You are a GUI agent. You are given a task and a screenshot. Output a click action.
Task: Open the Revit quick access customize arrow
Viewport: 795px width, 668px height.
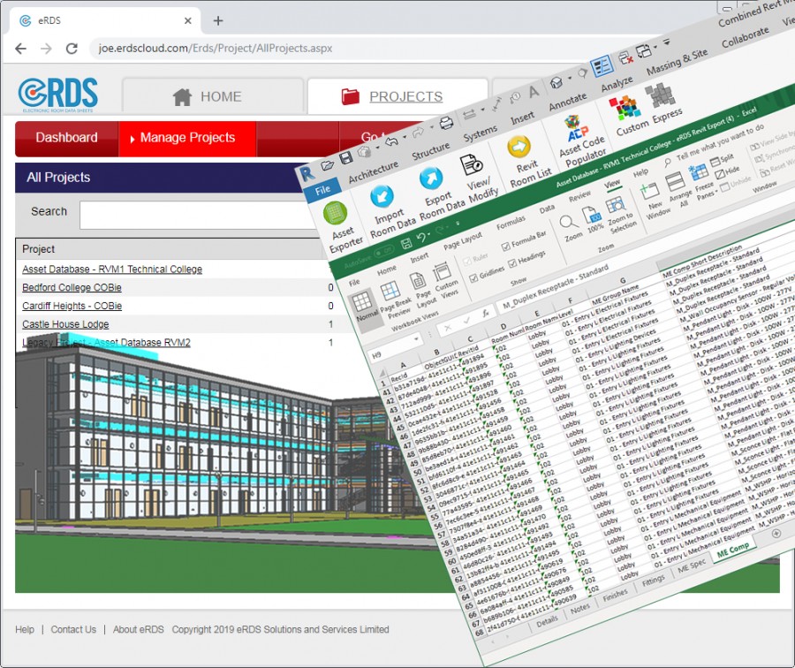(x=666, y=42)
